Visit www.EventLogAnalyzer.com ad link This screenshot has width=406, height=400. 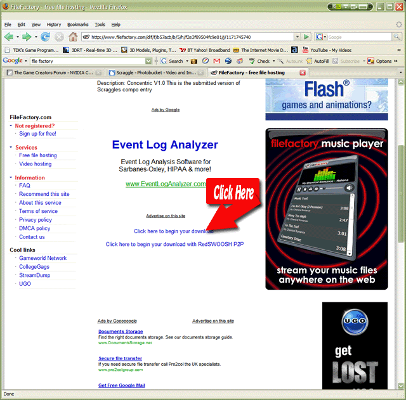click(x=166, y=184)
